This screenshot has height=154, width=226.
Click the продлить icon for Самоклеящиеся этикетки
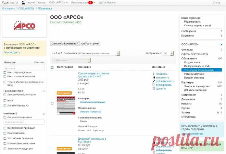click(154, 74)
